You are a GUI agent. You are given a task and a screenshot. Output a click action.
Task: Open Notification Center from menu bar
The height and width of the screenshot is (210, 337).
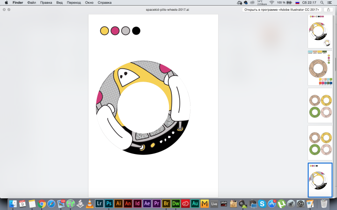tap(329, 3)
